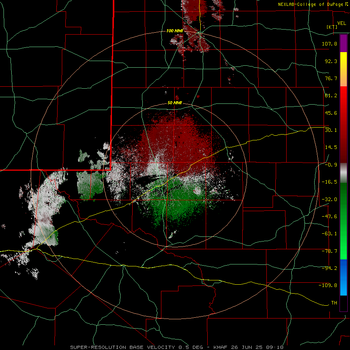Click the 45.6 velocity value
Image resolution: width=350 pixels, height=350 pixels.
331,113
